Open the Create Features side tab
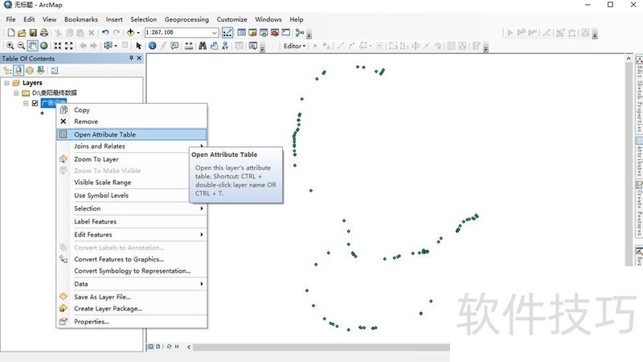Image resolution: width=643 pixels, height=362 pixels. click(x=639, y=208)
